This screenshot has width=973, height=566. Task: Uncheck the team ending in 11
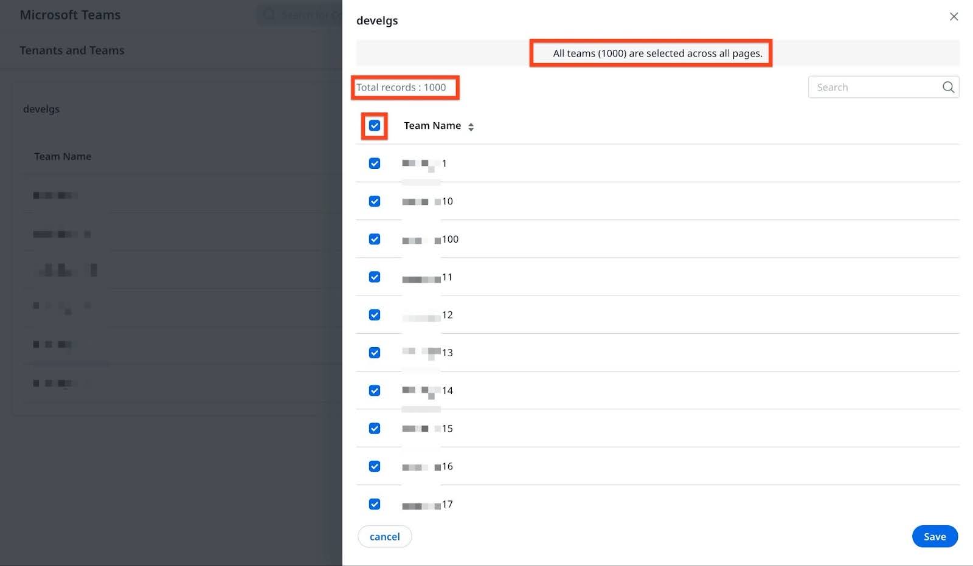coord(375,277)
